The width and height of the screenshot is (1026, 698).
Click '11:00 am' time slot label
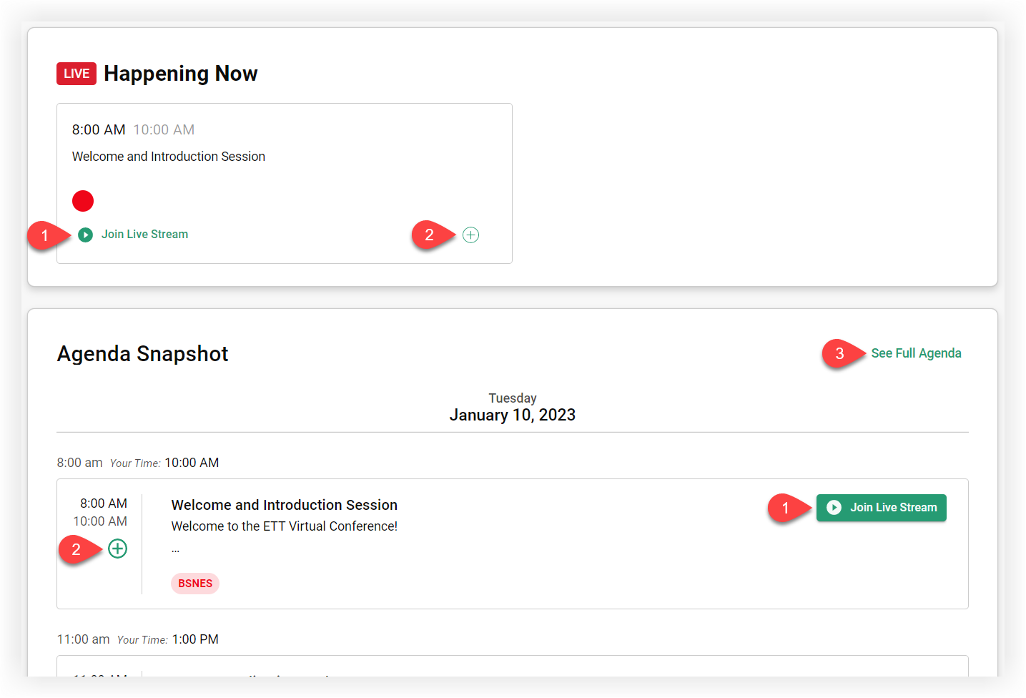pyautogui.click(x=83, y=639)
